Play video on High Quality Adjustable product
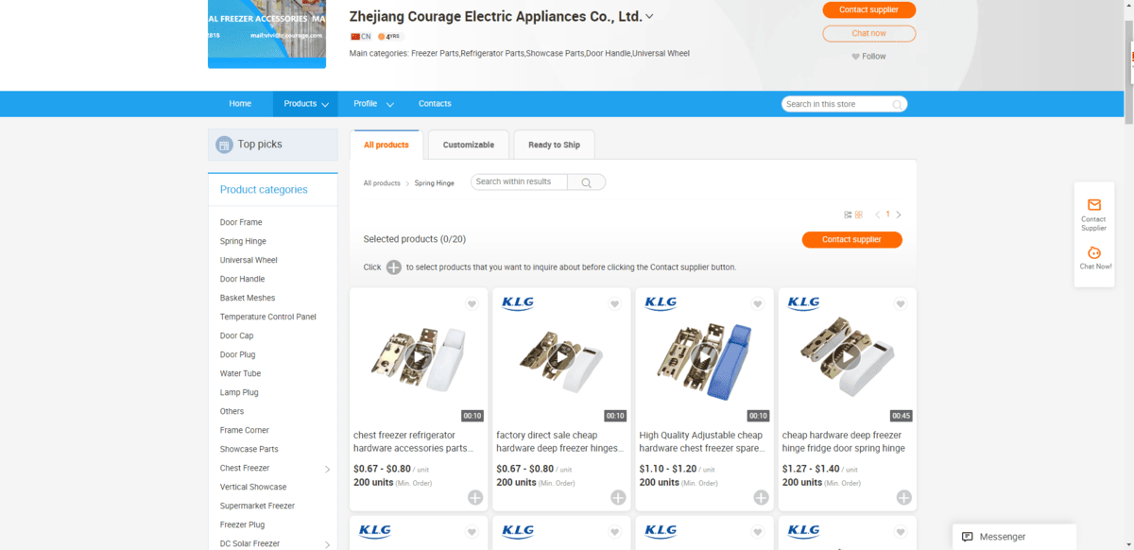The width and height of the screenshot is (1134, 550). pyautogui.click(x=704, y=357)
